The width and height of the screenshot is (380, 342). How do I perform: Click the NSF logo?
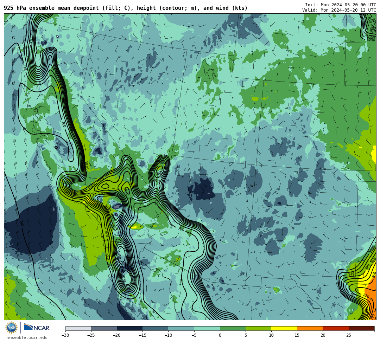(x=11, y=328)
